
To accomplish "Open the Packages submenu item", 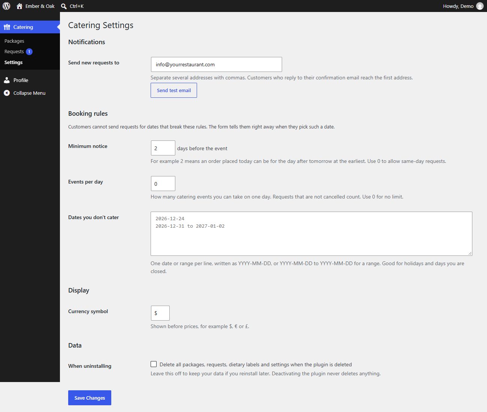I will pos(14,41).
